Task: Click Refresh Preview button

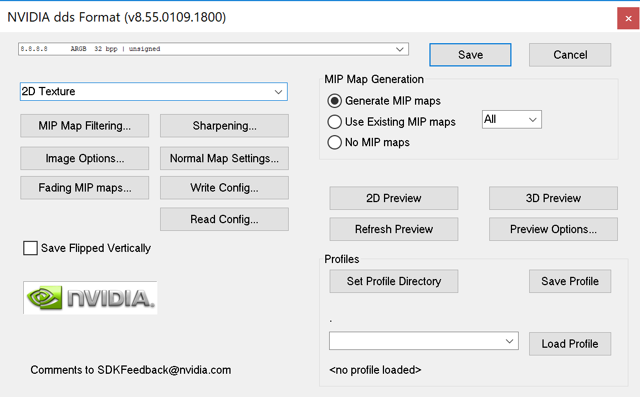Action: [394, 229]
